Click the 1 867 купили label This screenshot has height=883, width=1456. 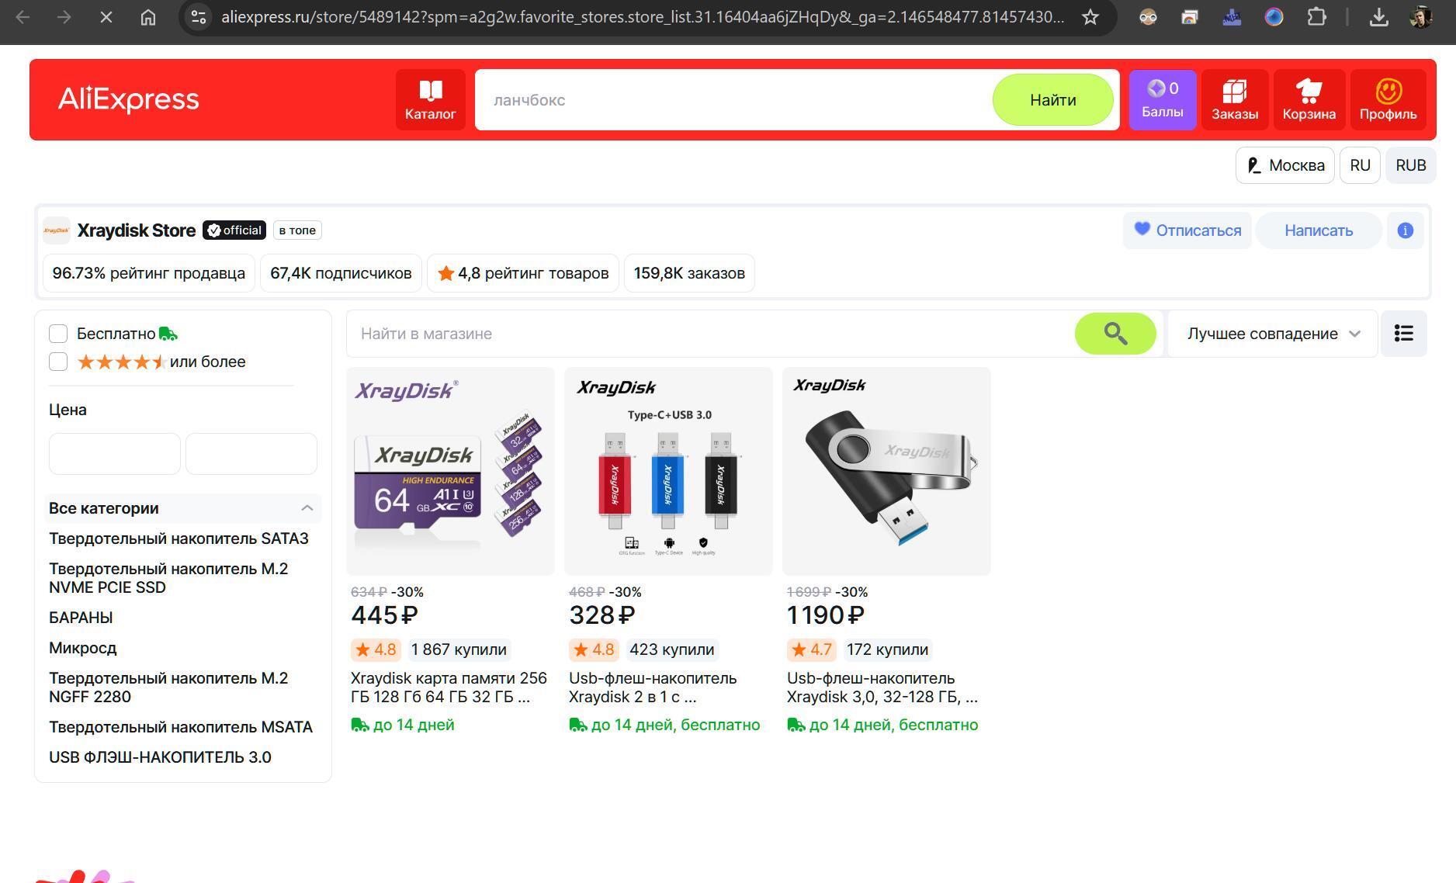coord(459,649)
